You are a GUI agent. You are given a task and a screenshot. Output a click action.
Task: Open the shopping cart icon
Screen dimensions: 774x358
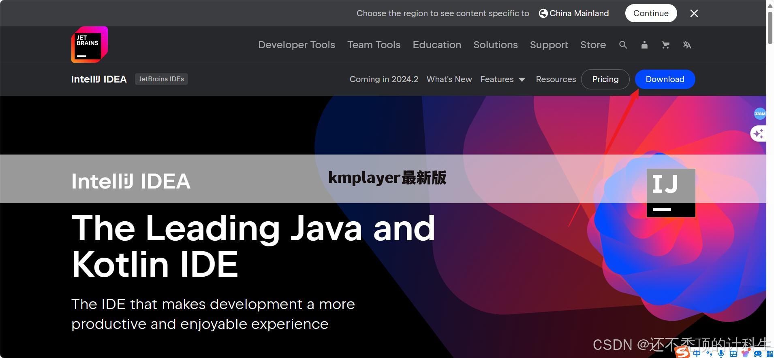point(665,45)
